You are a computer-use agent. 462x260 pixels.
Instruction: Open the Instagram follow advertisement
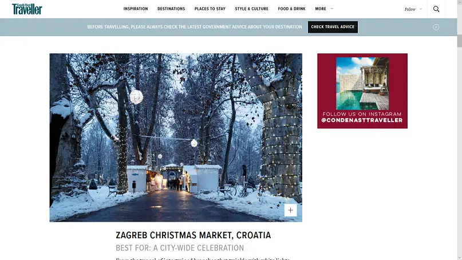tap(362, 91)
